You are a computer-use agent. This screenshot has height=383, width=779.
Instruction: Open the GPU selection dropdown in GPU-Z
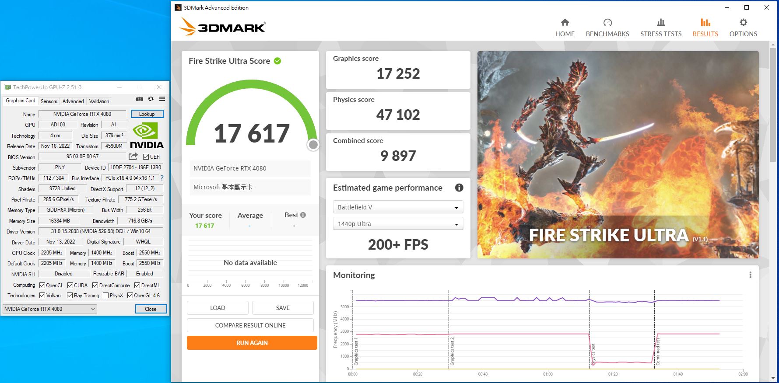click(x=50, y=309)
